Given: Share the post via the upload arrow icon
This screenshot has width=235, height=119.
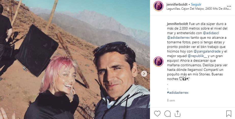Looking at the screenshot, I should (x=177, y=114).
